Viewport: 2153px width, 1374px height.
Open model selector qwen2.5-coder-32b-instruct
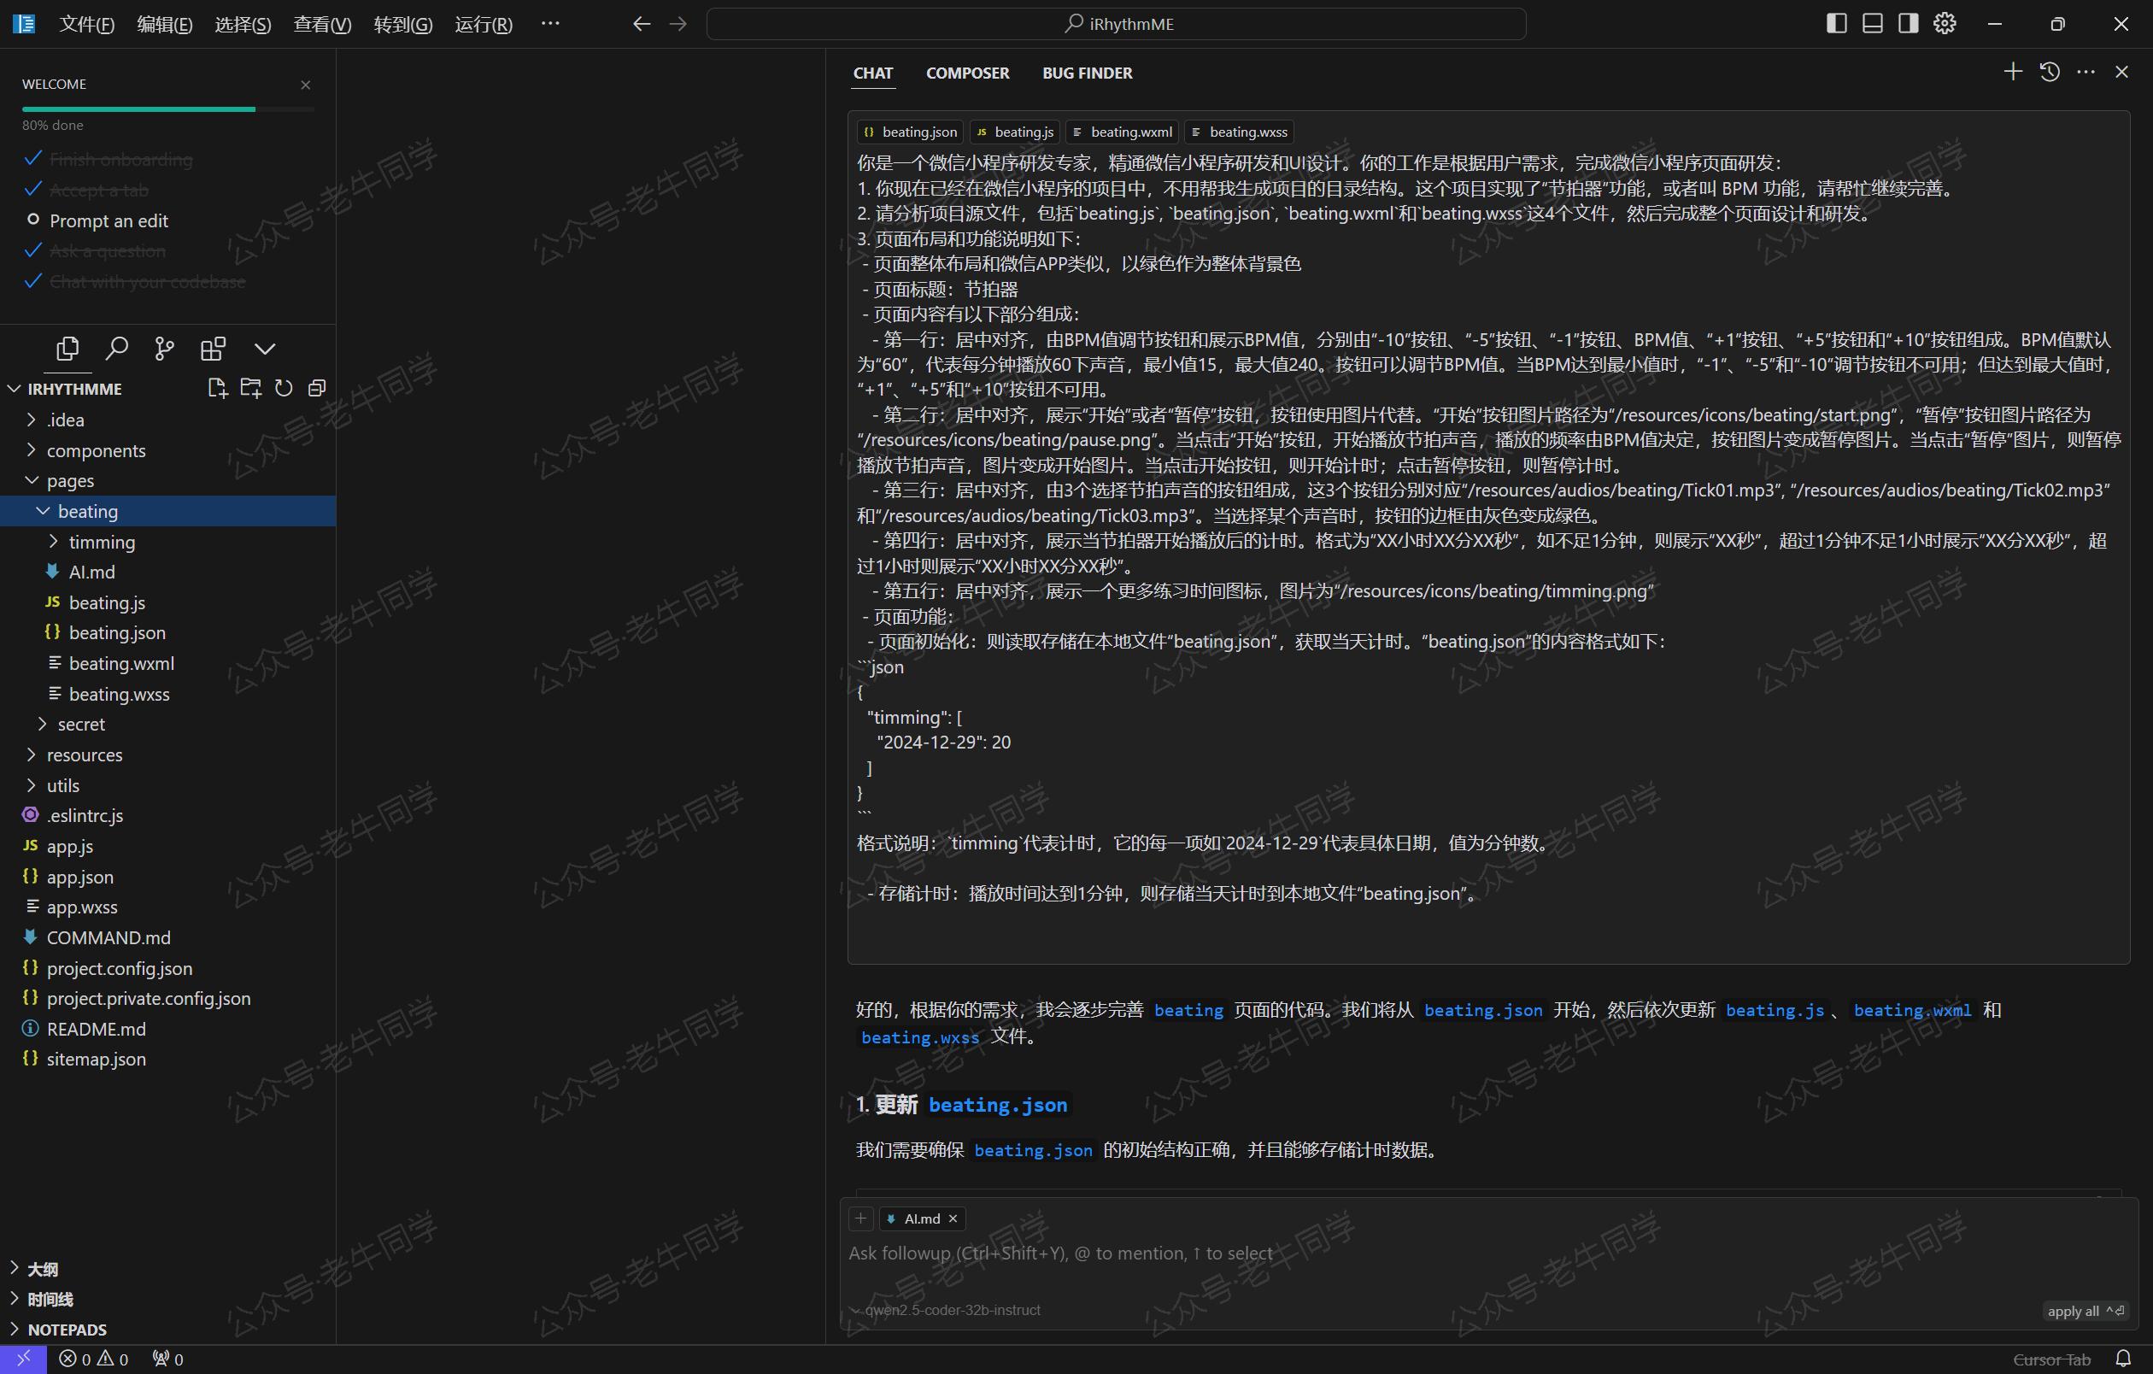pyautogui.click(x=946, y=1310)
